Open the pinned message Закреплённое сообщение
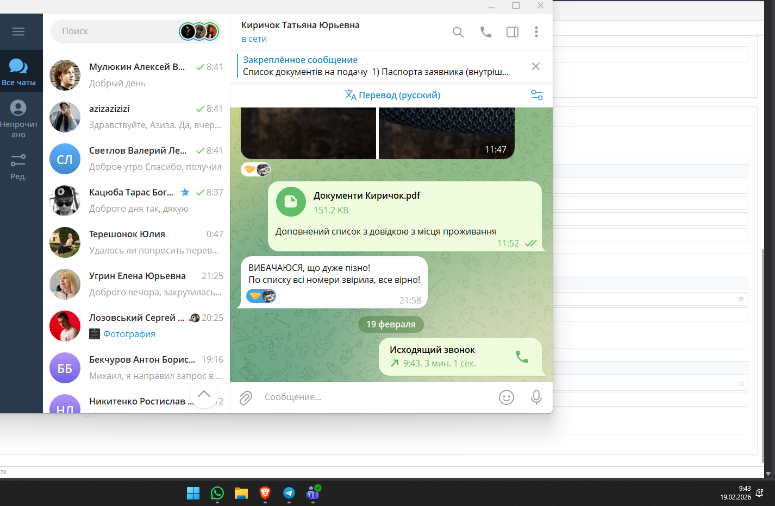The width and height of the screenshot is (775, 506). tap(376, 66)
